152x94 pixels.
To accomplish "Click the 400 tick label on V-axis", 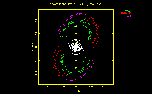I will tap(36, 20).
